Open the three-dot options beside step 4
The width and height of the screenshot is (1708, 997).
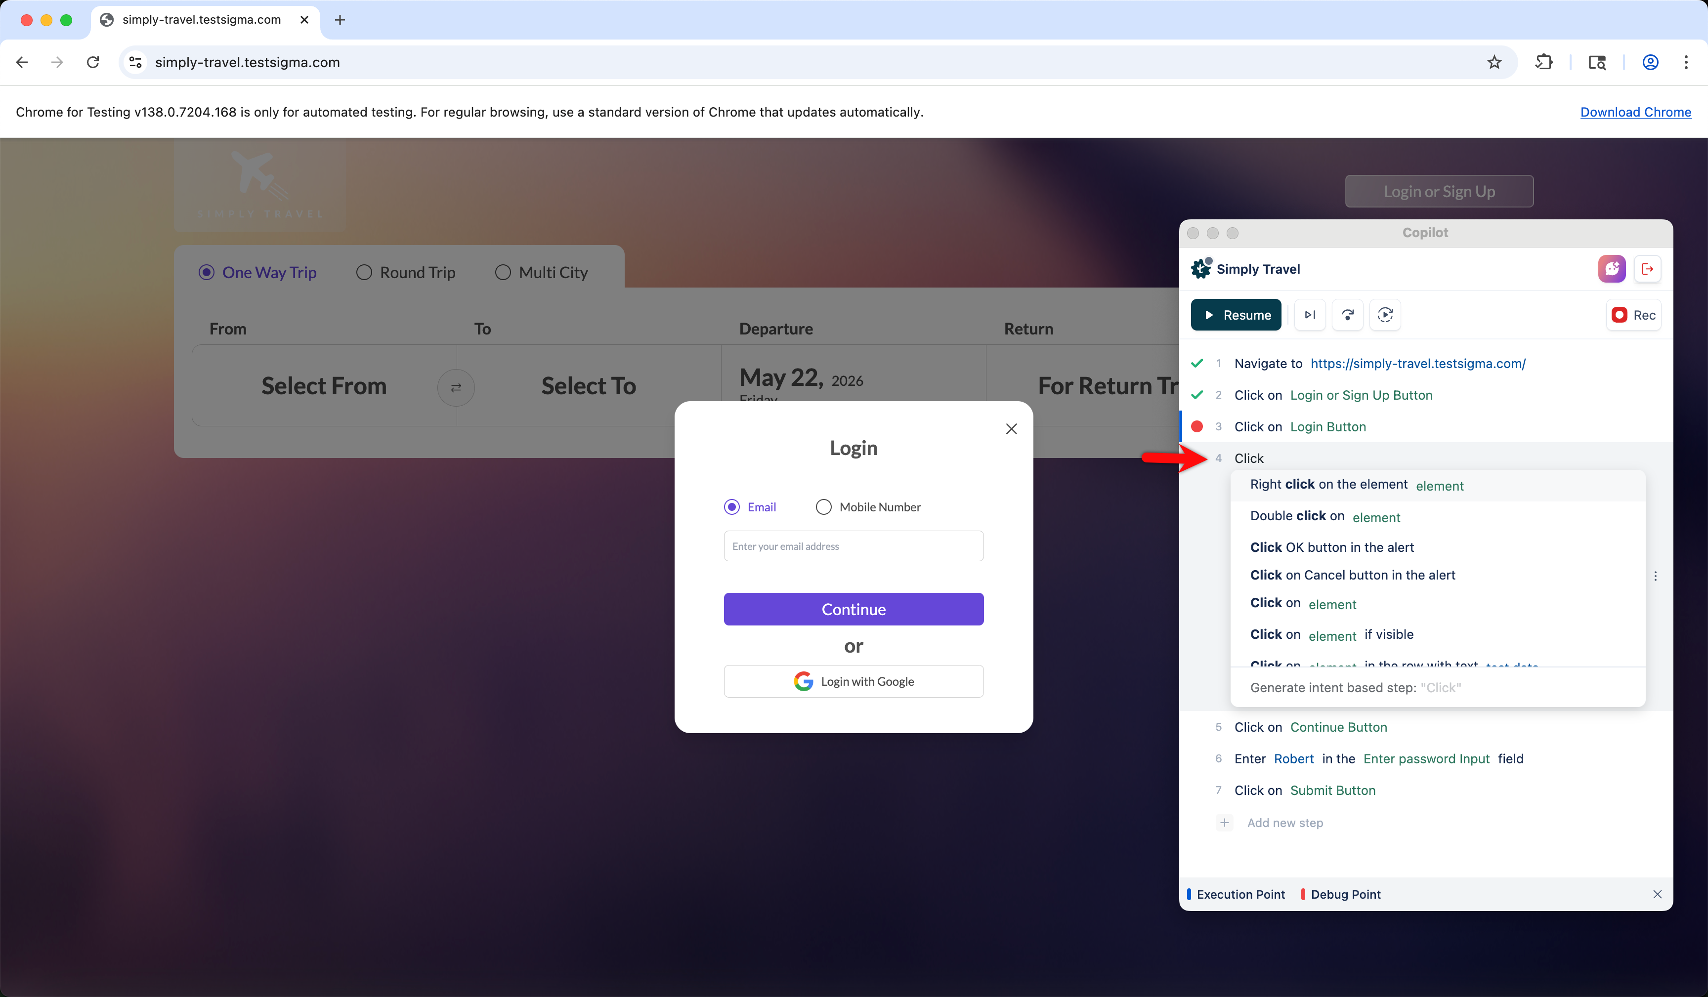point(1655,576)
